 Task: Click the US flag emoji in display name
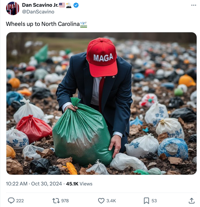62,5
